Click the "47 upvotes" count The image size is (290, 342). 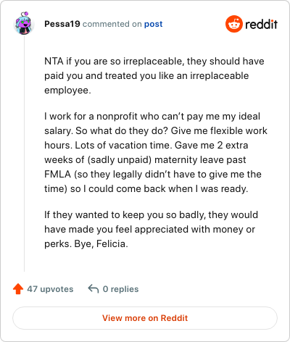pos(50,289)
